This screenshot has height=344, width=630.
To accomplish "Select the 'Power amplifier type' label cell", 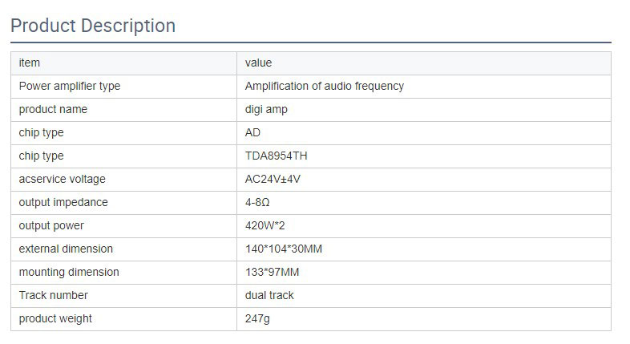I will click(70, 86).
